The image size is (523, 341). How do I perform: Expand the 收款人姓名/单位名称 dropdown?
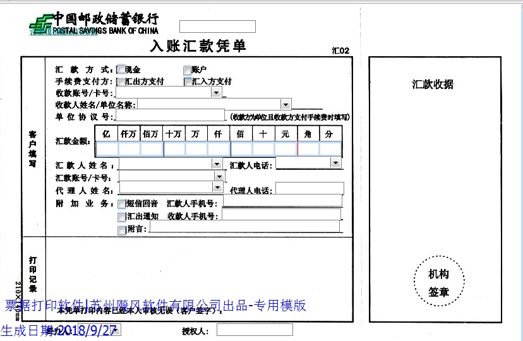click(x=286, y=104)
